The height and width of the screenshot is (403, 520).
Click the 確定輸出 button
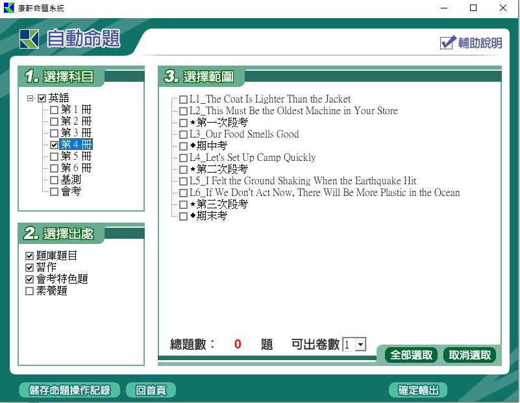click(418, 390)
